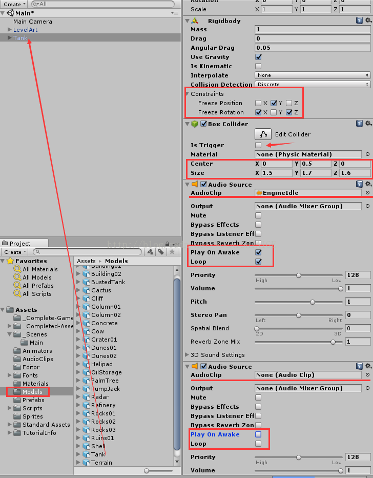Viewport: 373px width, 478px height.
Task: Open object picker for Physic Material field
Action: pyautogui.click(x=367, y=154)
